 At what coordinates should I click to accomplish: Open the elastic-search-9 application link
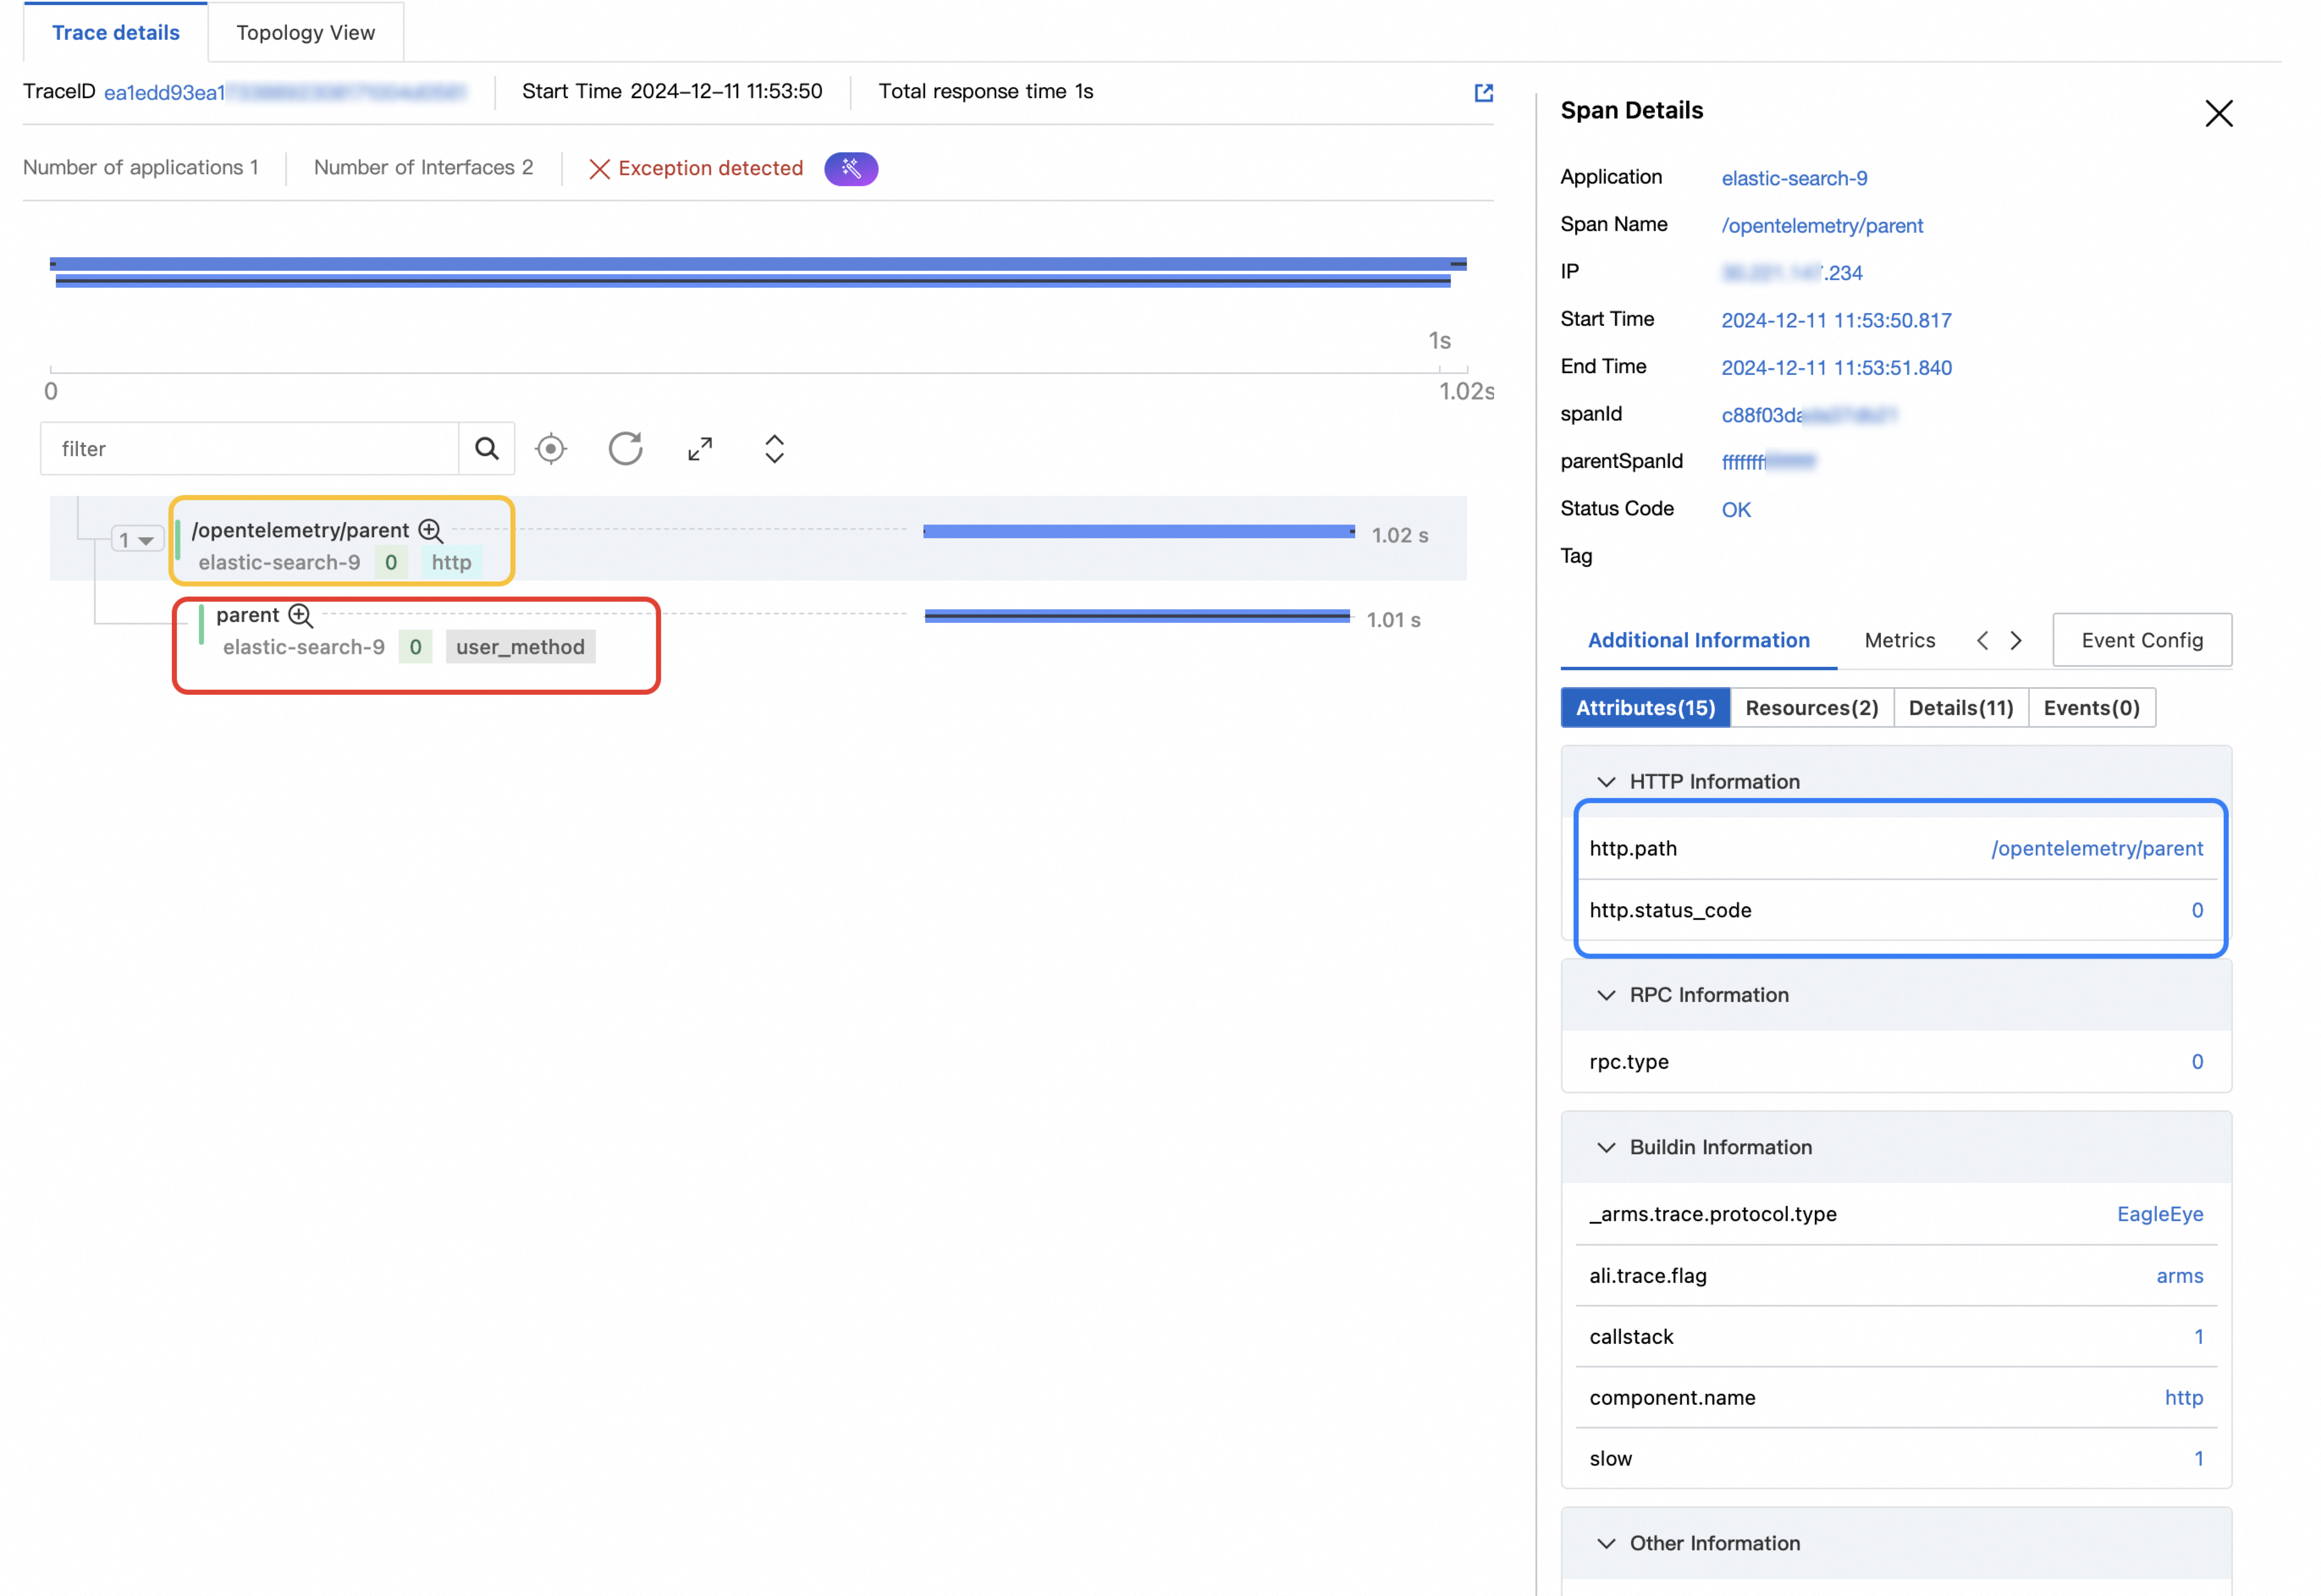(x=1794, y=178)
